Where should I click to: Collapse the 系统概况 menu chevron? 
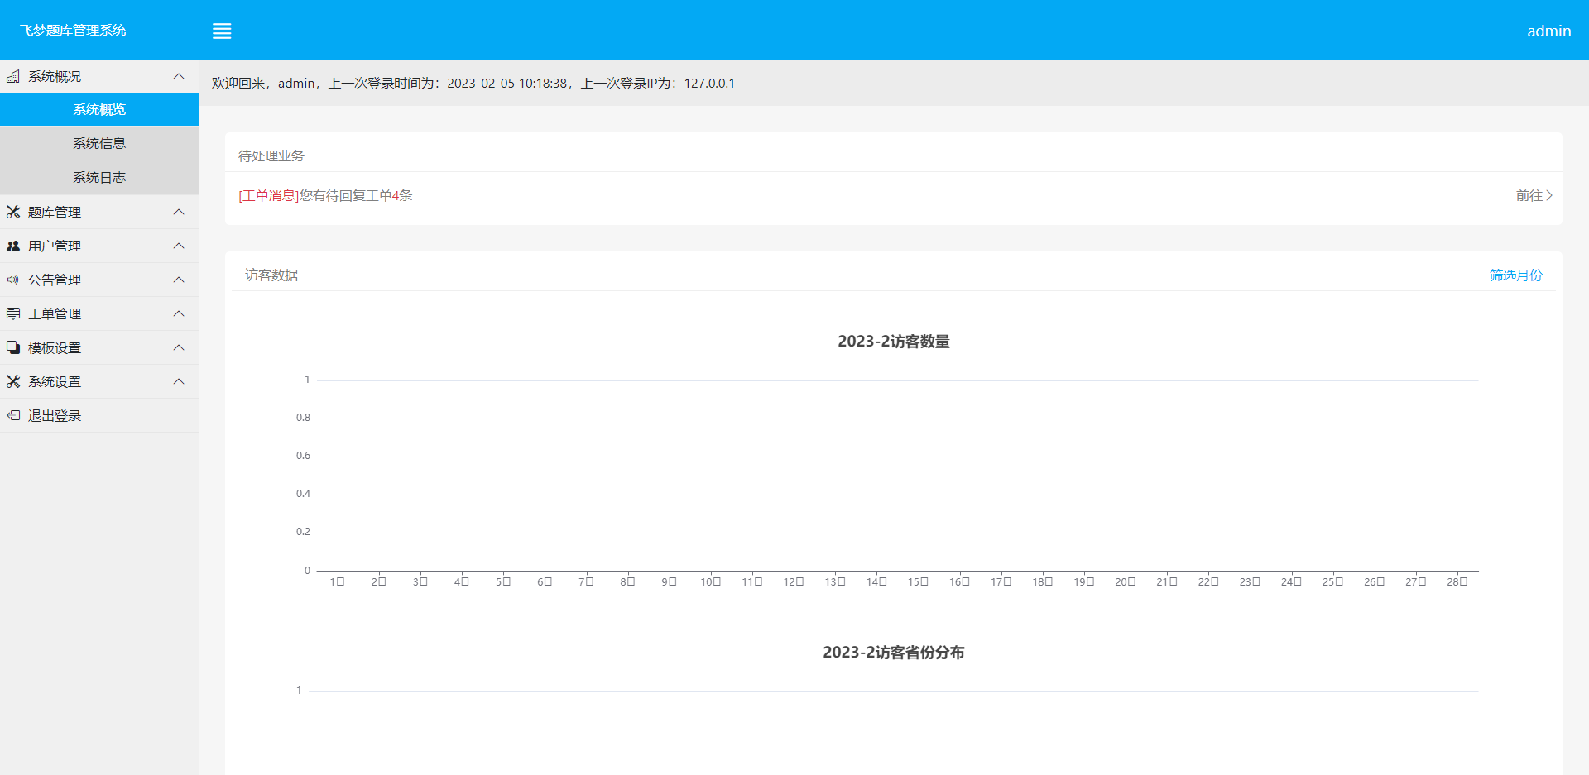[179, 76]
